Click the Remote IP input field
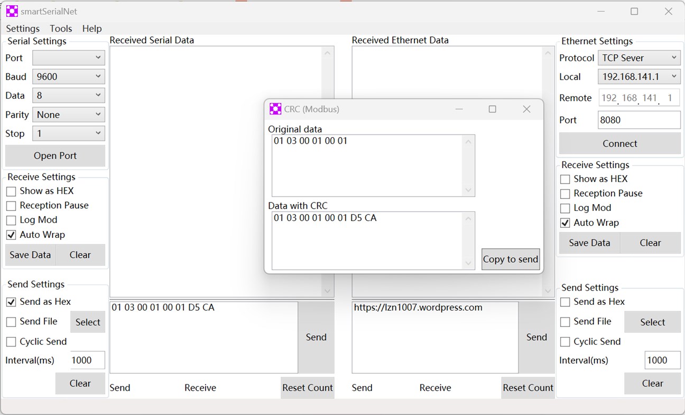This screenshot has width=685, height=415. tap(639, 98)
